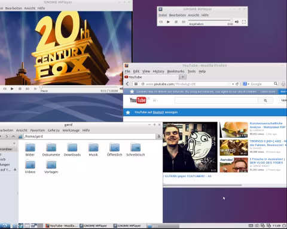Open Ansicht menu in the small MPlayer window
The height and width of the screenshot is (229, 287).
[x=193, y=15]
